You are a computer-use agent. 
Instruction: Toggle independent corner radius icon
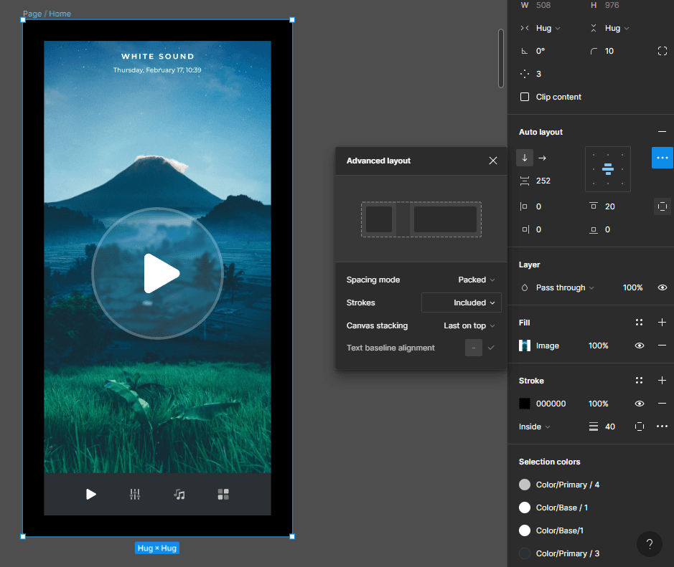[x=662, y=51]
